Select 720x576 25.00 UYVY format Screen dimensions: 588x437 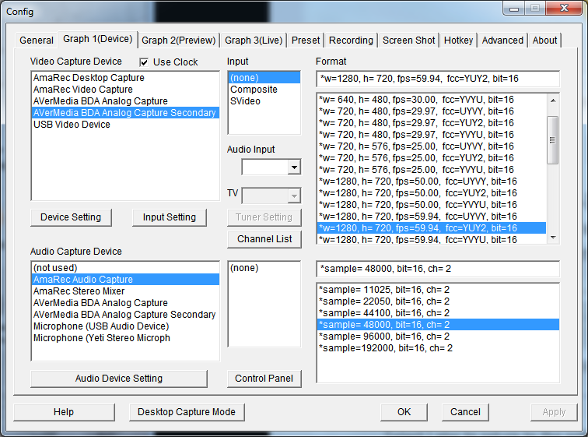click(x=432, y=146)
